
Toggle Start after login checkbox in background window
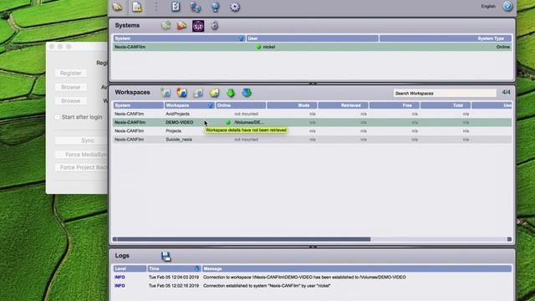click(58, 117)
